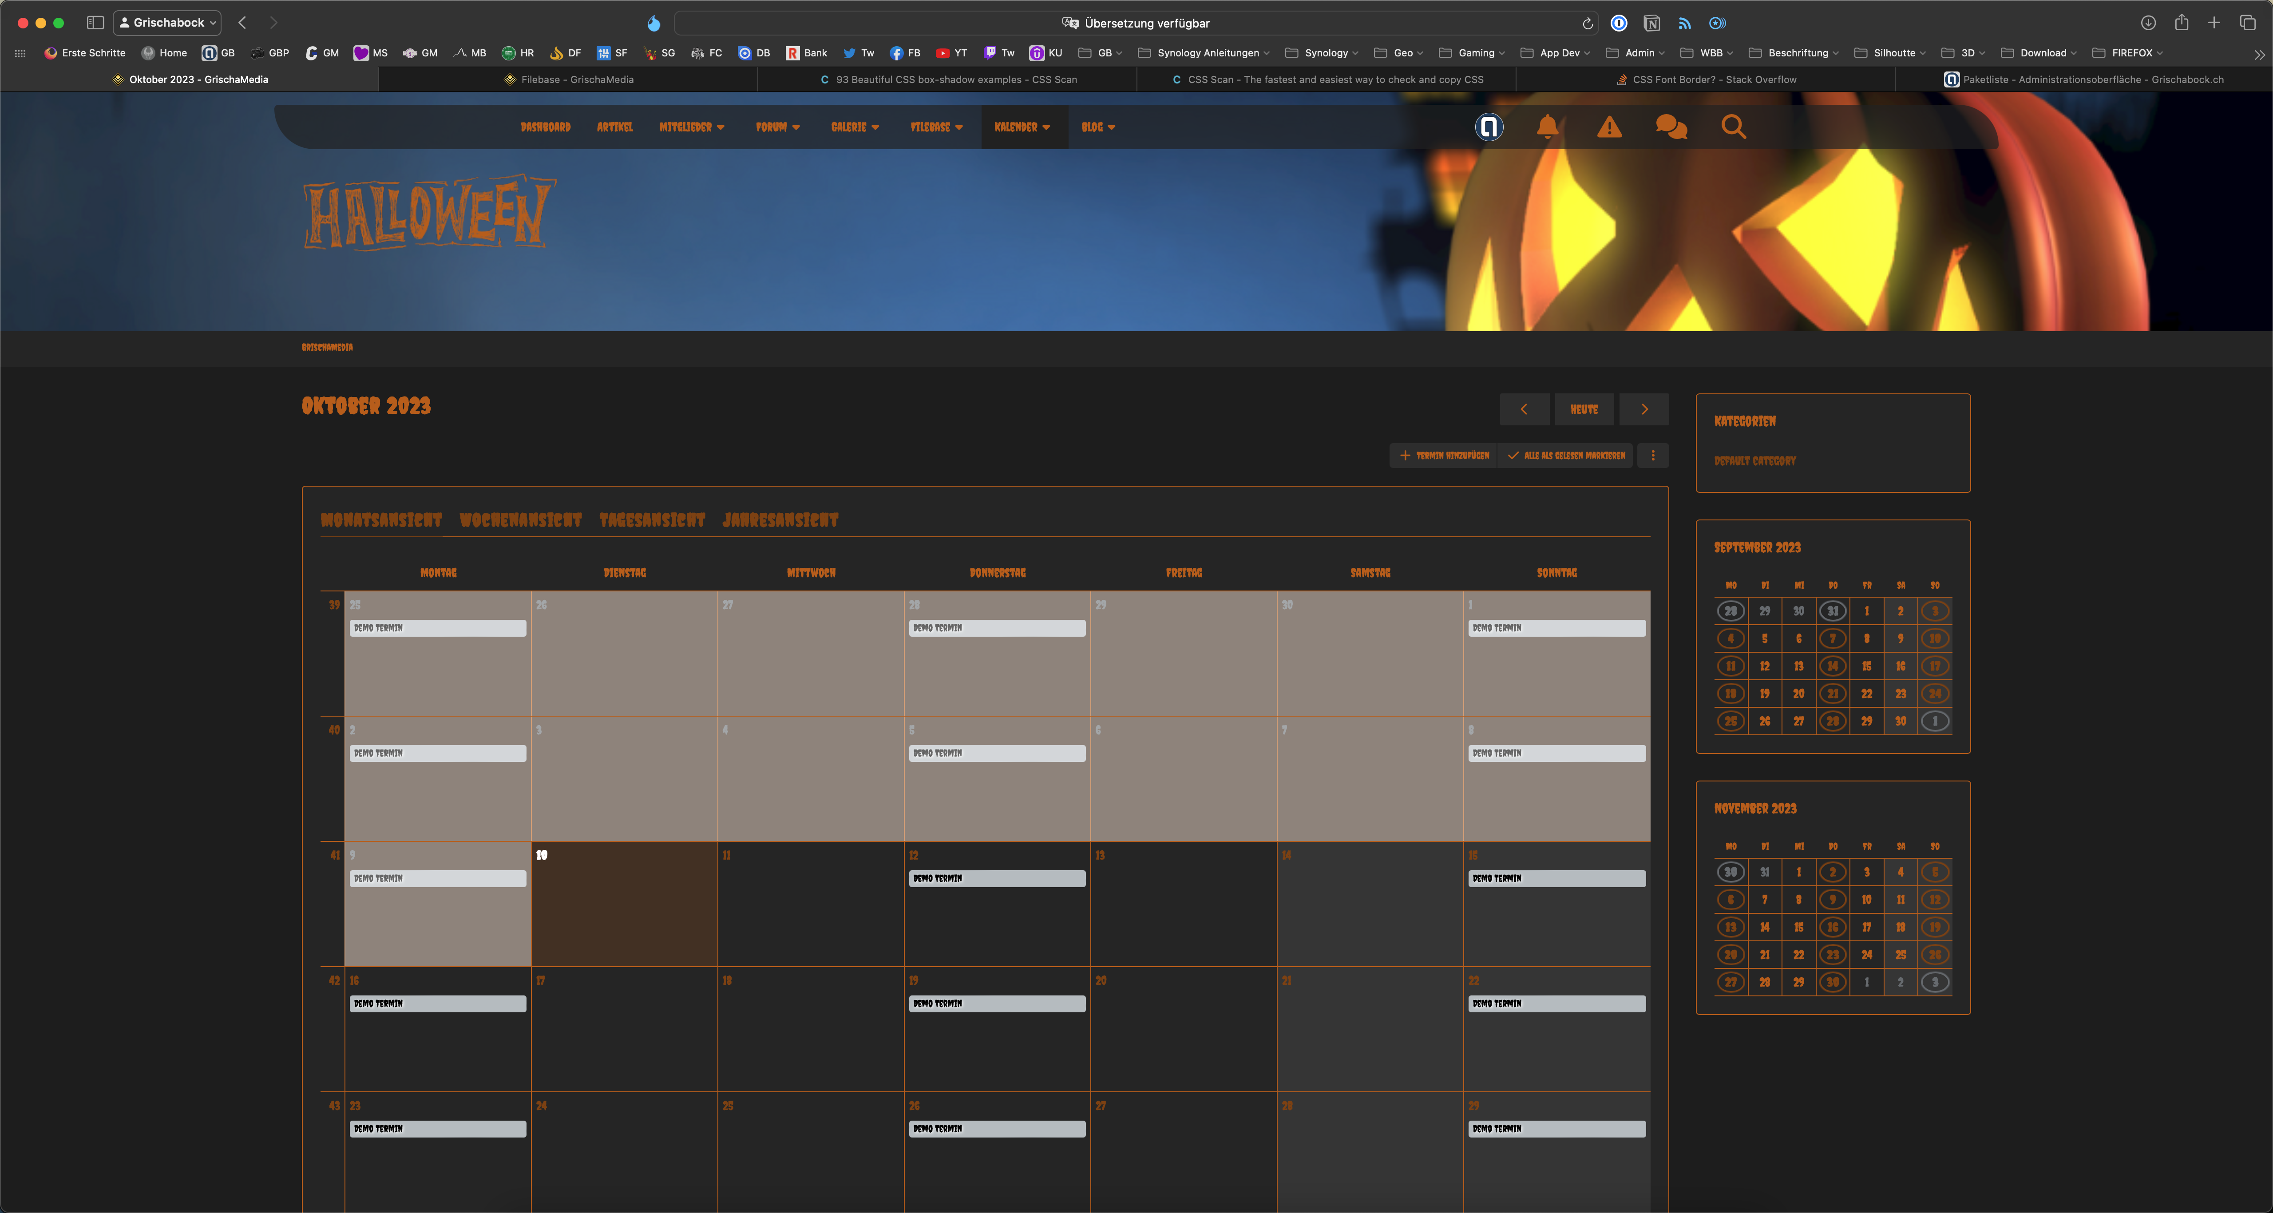Open the notifications bell icon
This screenshot has width=2273, height=1213.
pyautogui.click(x=1547, y=127)
